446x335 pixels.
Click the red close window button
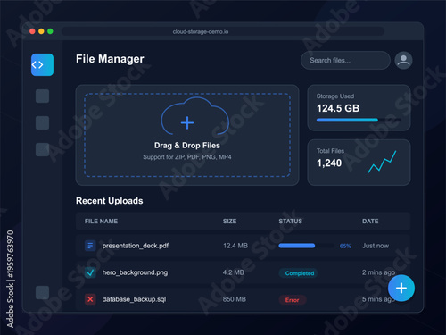(32, 31)
